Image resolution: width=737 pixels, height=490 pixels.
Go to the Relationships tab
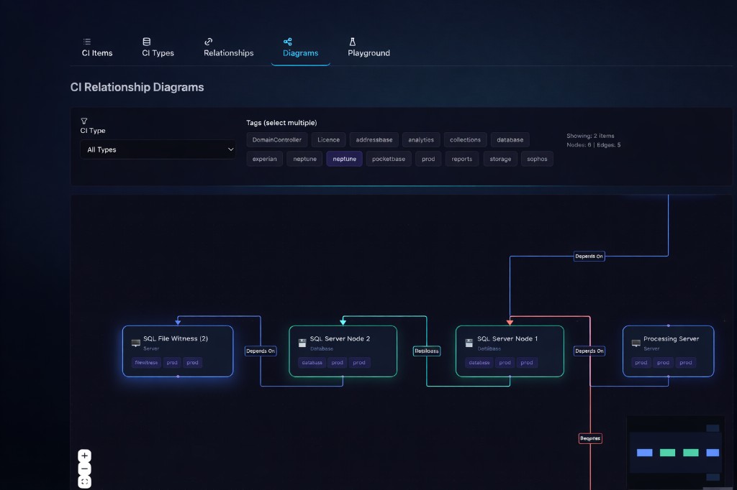point(228,47)
